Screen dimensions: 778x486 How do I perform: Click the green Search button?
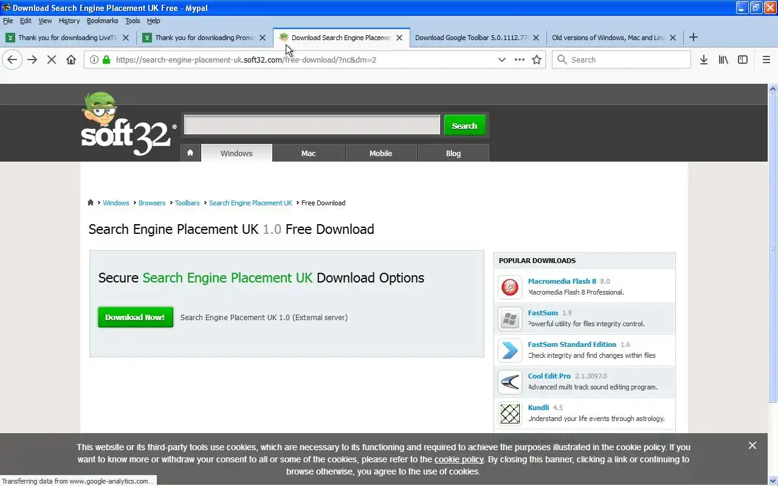(x=465, y=126)
